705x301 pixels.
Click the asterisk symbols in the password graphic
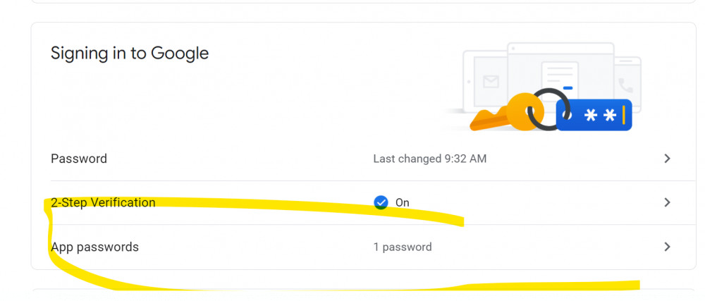(600, 116)
